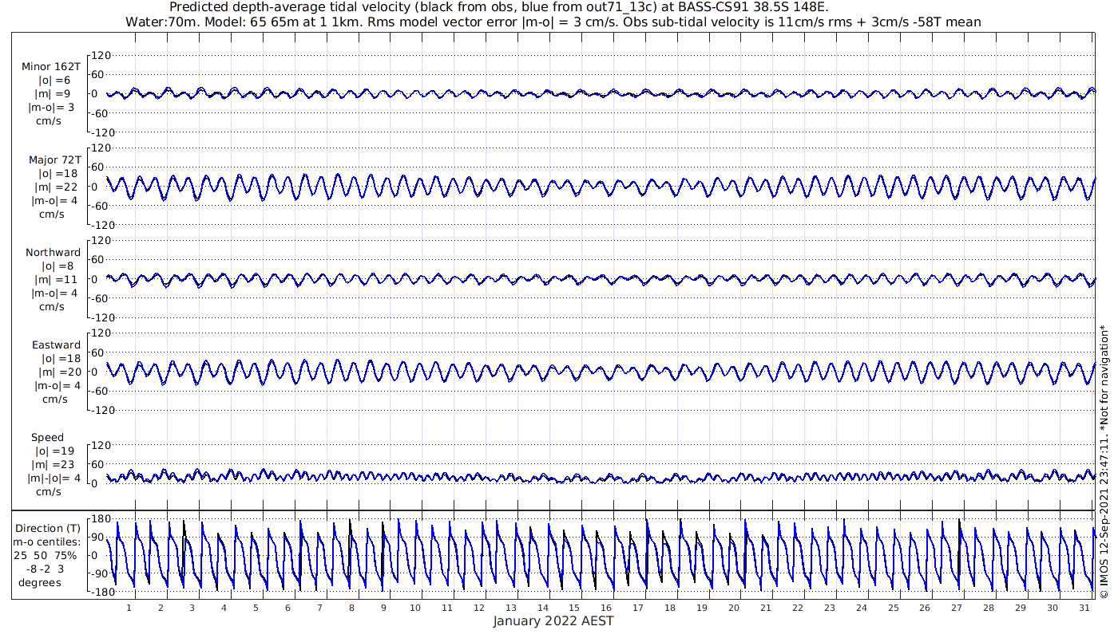Screen dimensions: 1118x638
Task: Click day "24" on the date axis
Action: coord(861,608)
